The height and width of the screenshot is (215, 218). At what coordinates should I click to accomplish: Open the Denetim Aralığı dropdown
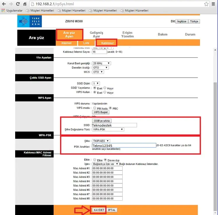100,67
